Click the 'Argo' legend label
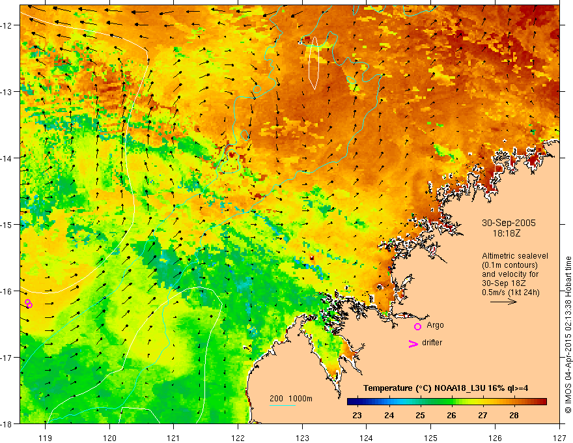The image size is (573, 443). pyautogui.click(x=435, y=325)
